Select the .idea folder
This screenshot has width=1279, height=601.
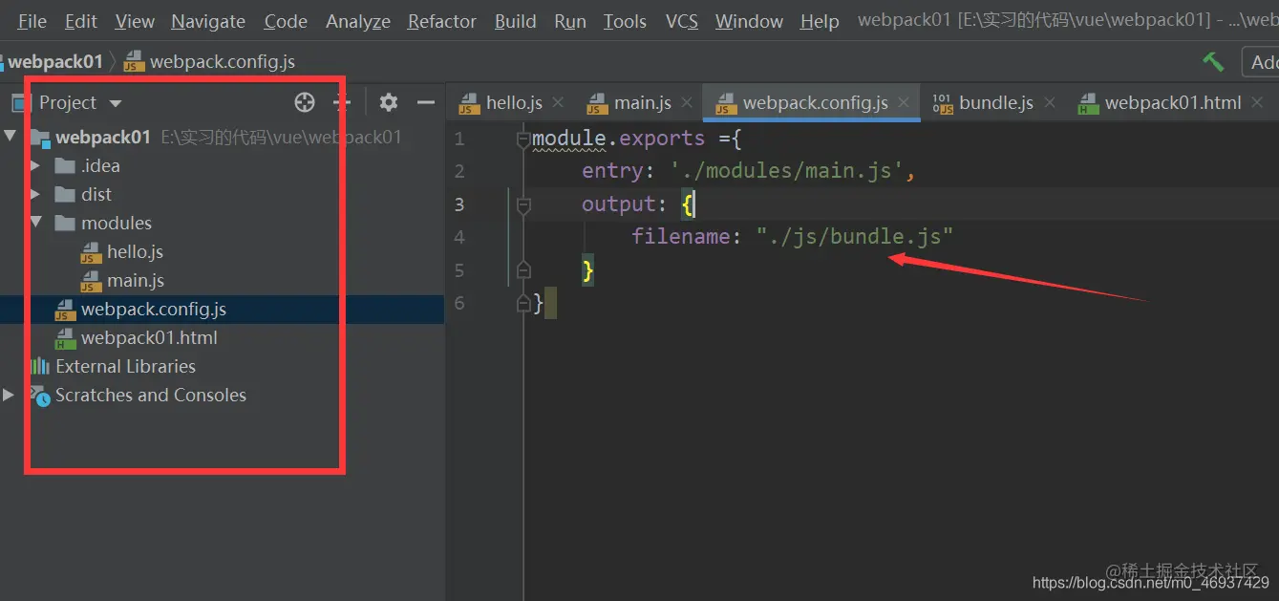pyautogui.click(x=100, y=165)
